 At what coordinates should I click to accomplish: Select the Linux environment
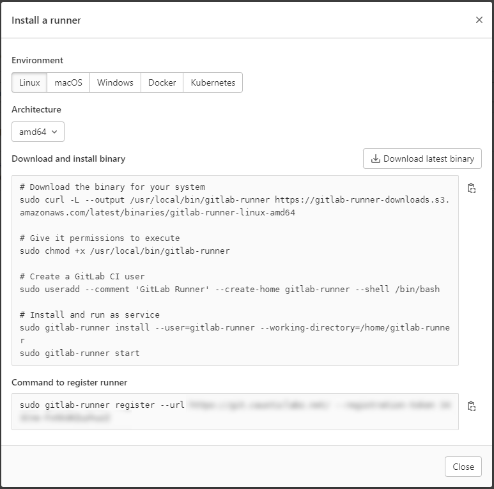[x=29, y=82]
